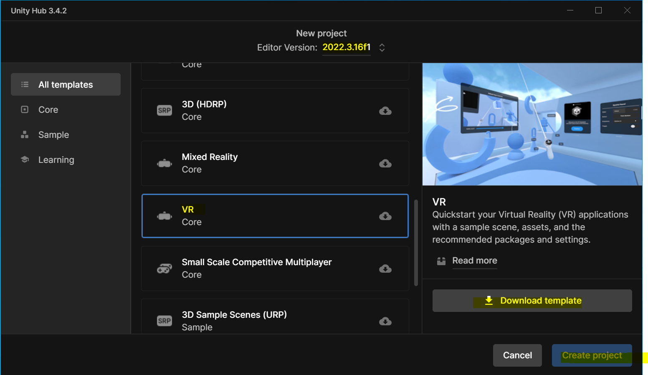Click the Small Scale Competitive Multiplayer gamepad icon
This screenshot has width=648, height=375.
pos(165,269)
